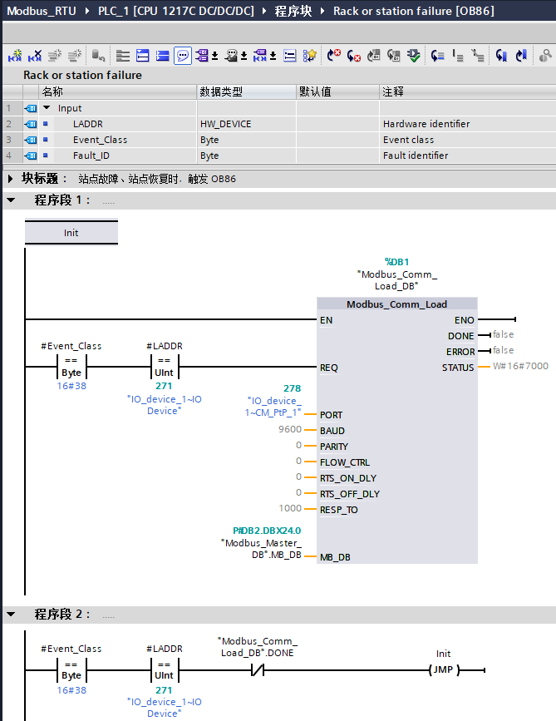The width and height of the screenshot is (556, 721).
Task: Click the Go to previous error icon
Action: (x=353, y=56)
